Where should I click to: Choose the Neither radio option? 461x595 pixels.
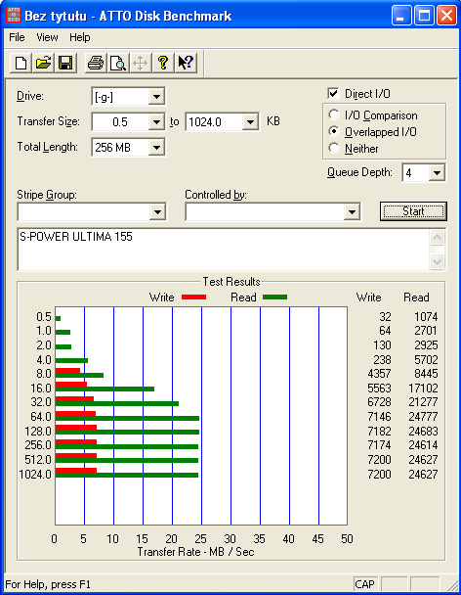(x=334, y=148)
